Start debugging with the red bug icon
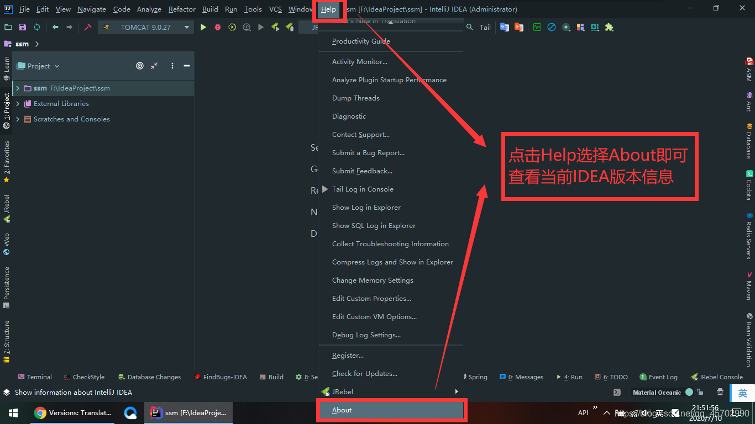The width and height of the screenshot is (755, 424). click(218, 27)
